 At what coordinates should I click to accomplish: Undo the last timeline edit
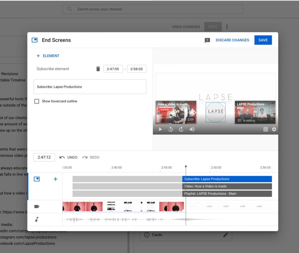(x=68, y=157)
